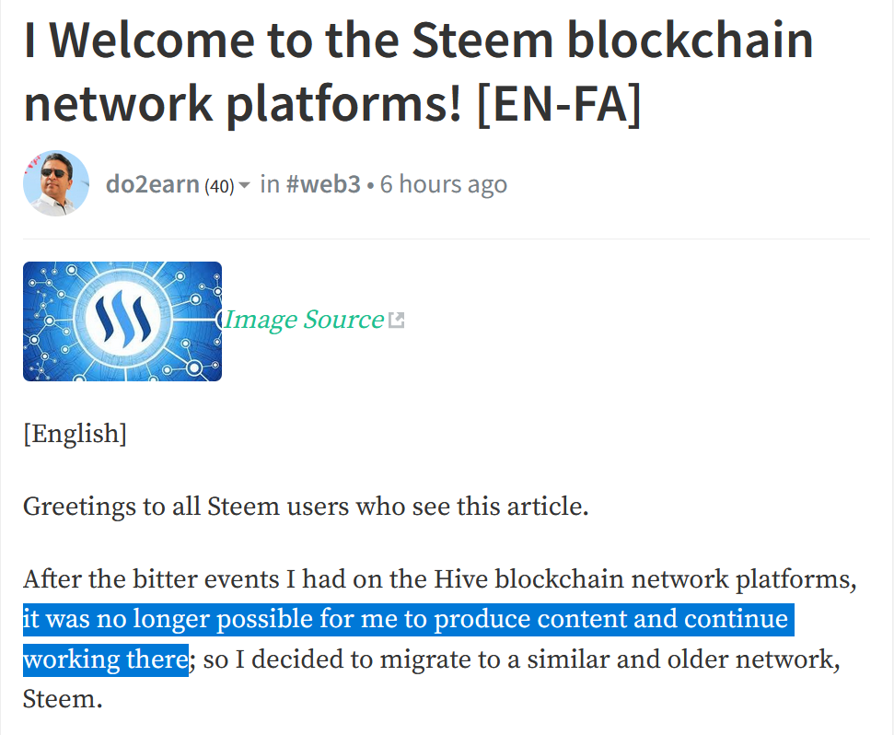Viewport: 894px width, 735px height.
Task: Select the Steem logo in the post image
Action: [121, 320]
